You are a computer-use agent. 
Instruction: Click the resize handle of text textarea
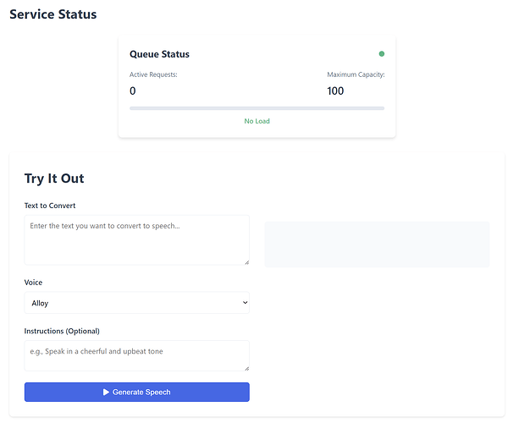pyautogui.click(x=246, y=261)
